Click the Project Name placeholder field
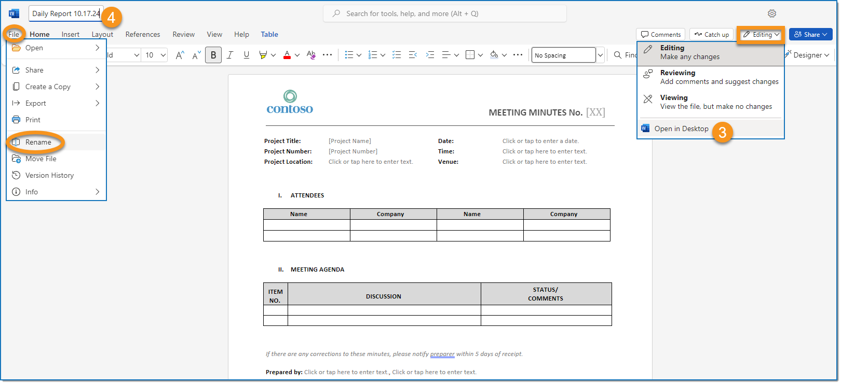Image resolution: width=841 pixels, height=384 pixels. tap(350, 141)
